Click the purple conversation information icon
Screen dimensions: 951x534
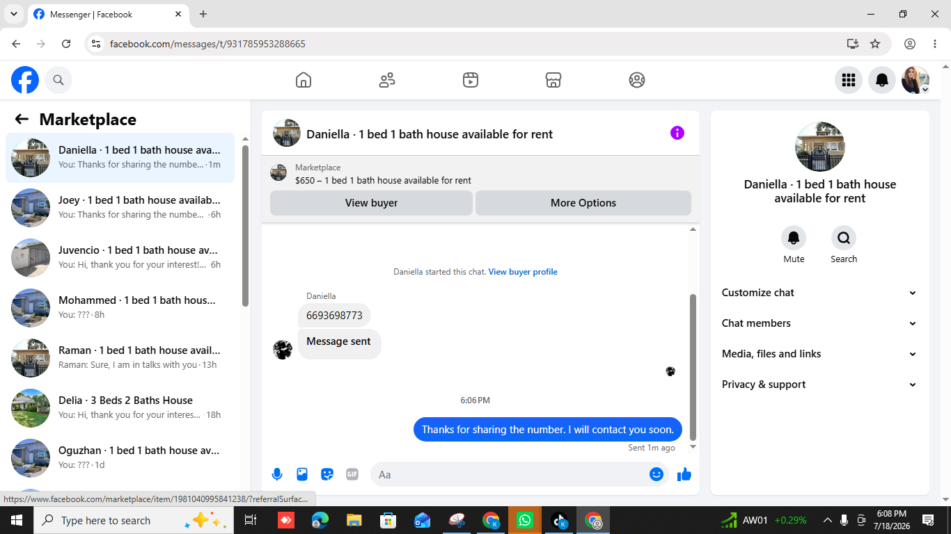click(677, 133)
